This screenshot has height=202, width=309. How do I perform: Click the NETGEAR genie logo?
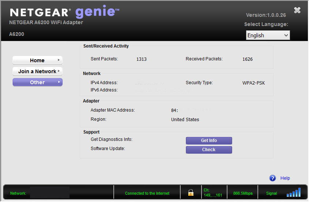tap(65, 12)
